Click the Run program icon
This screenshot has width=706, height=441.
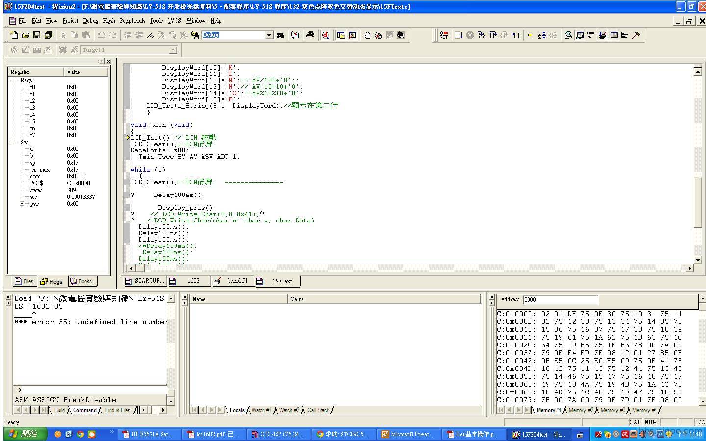point(459,35)
